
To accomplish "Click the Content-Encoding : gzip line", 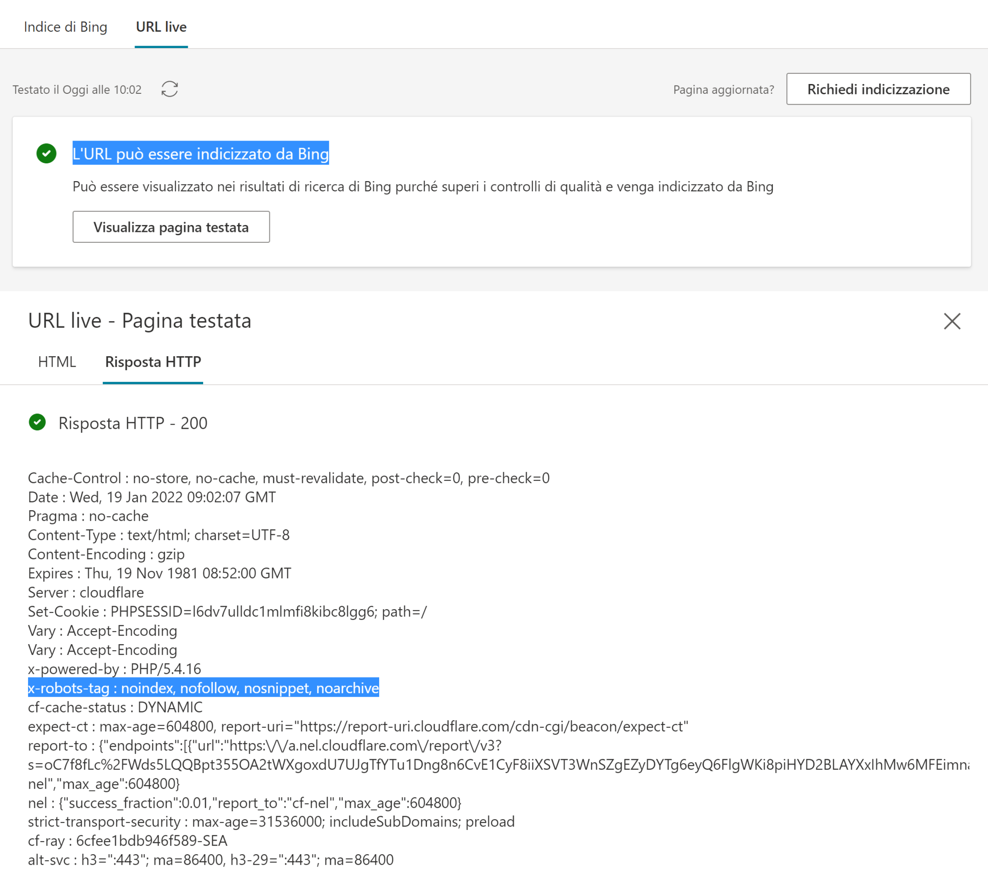I will point(106,554).
